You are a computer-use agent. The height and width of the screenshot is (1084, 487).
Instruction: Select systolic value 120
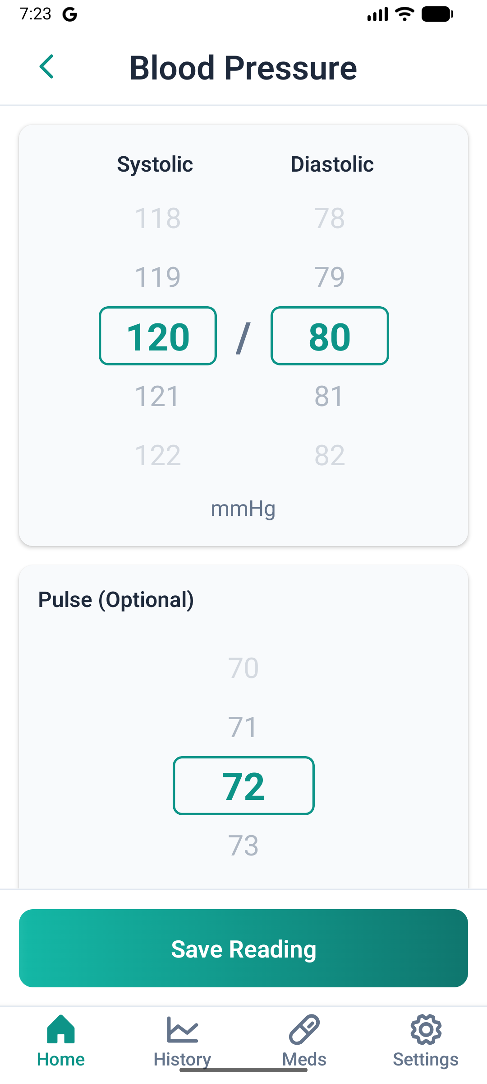coord(157,336)
